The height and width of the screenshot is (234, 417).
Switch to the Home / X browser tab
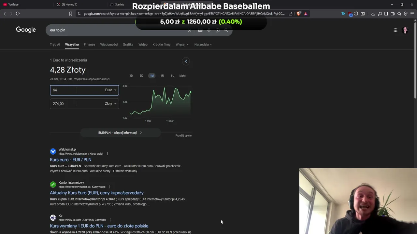click(x=80, y=5)
